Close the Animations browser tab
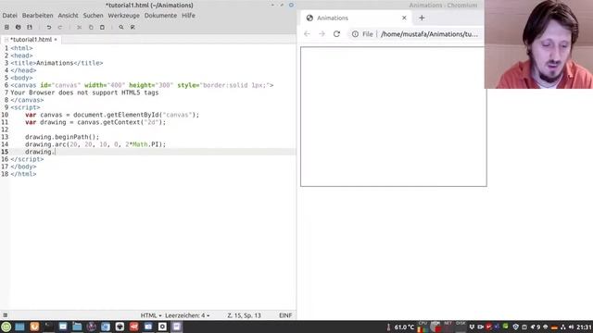 (404, 18)
